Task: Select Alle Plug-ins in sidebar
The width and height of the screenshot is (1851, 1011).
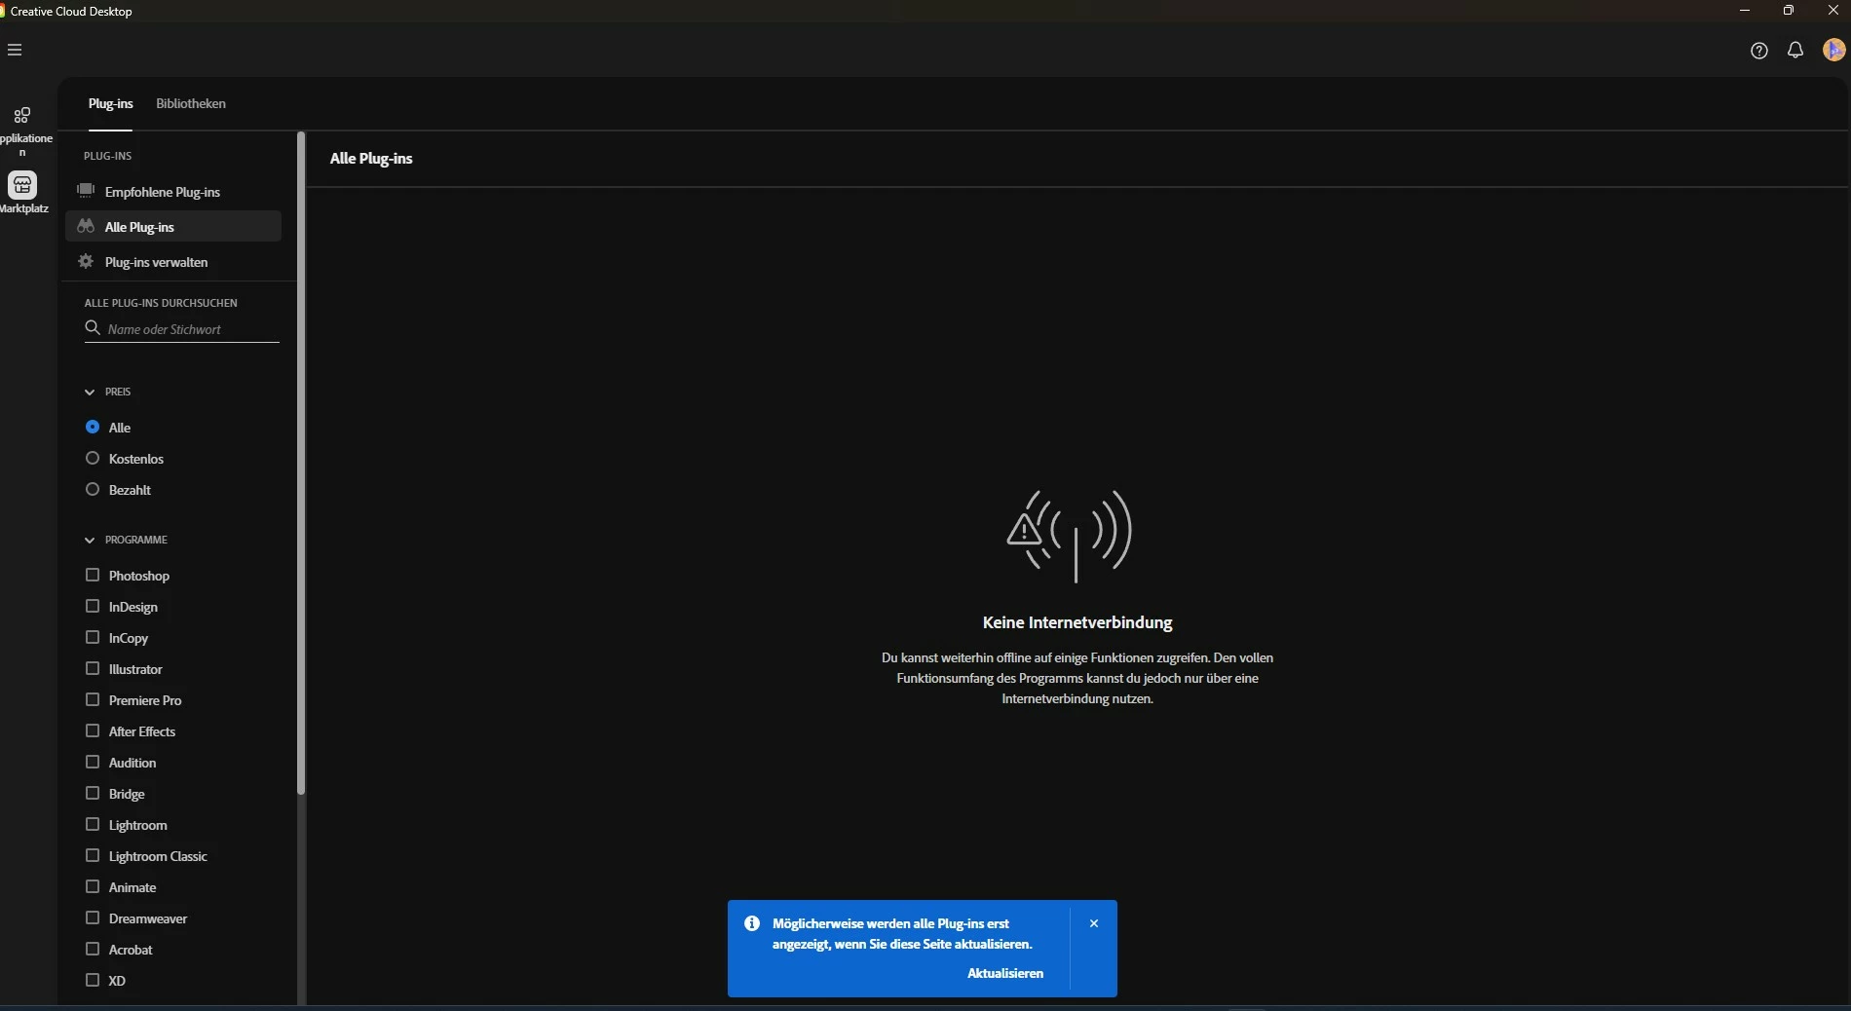Action: pos(173,226)
